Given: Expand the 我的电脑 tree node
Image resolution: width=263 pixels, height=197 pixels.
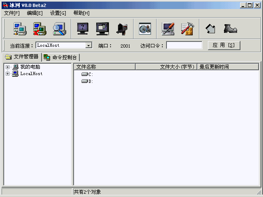Looking at the screenshot, I should pyautogui.click(x=7, y=67).
